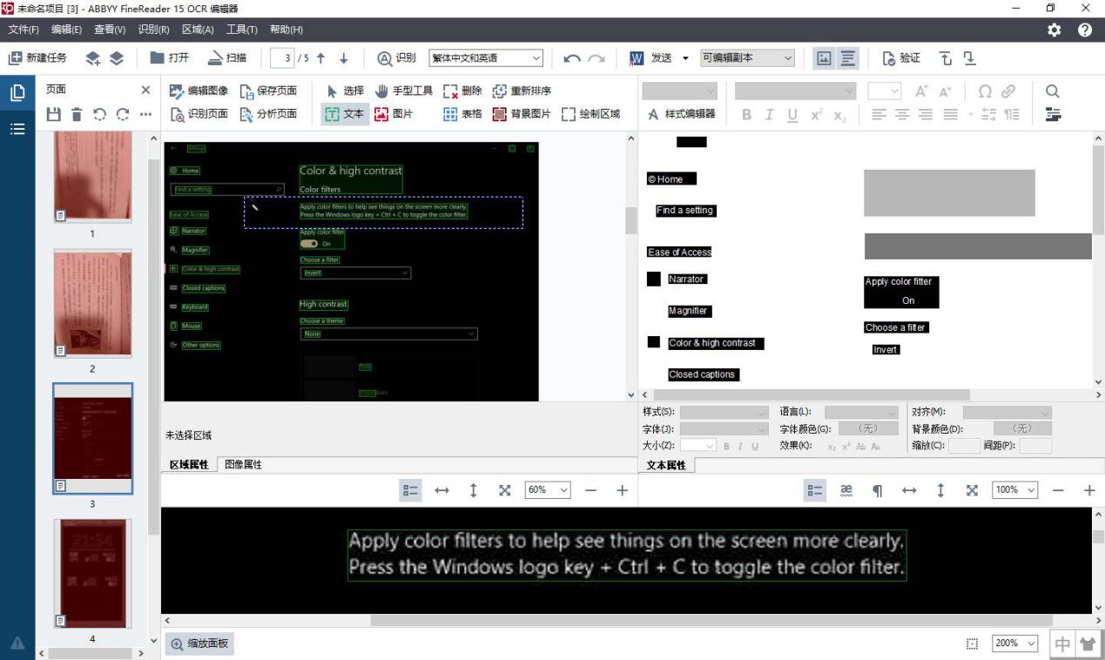Rotate page counterclockwise in pages panel
This screenshot has width=1105, height=660.
click(99, 114)
